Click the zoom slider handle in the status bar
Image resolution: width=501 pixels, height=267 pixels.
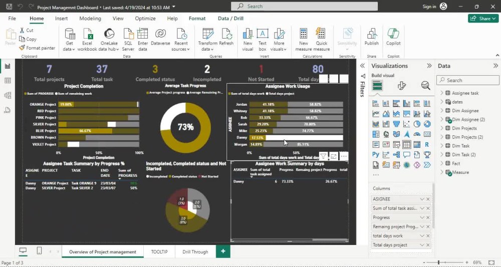pyautogui.click(x=439, y=262)
